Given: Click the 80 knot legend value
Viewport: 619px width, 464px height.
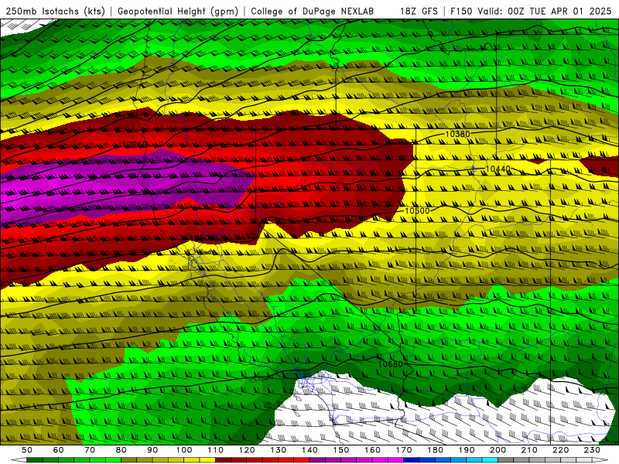Looking at the screenshot, I should 121,450.
